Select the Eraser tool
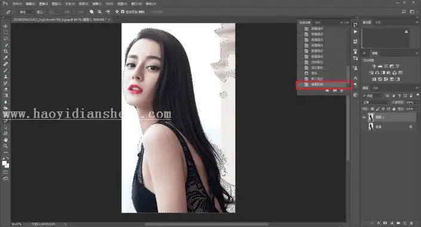421x227 pixels. (5, 89)
